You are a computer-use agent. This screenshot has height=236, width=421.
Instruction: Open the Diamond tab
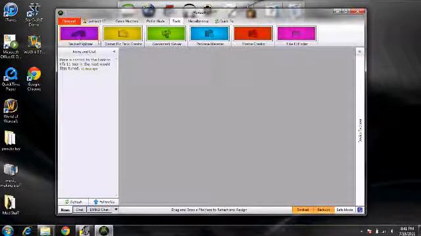coord(69,21)
